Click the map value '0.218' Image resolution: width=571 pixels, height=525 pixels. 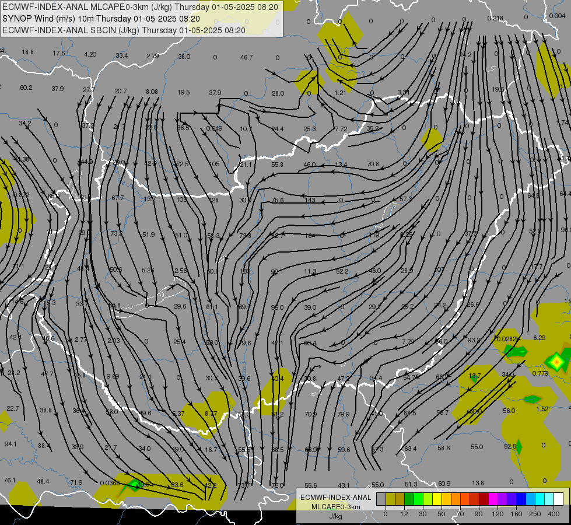click(x=495, y=18)
